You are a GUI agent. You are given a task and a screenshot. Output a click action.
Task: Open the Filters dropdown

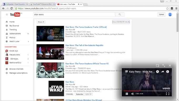[x=41, y=22]
